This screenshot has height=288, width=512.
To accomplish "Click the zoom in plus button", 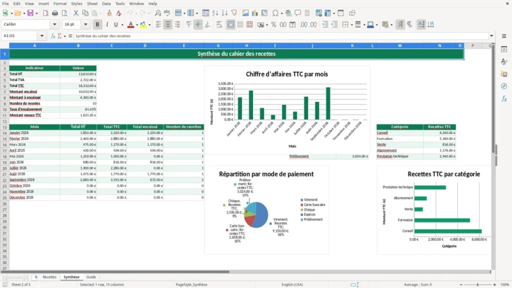I will 494,284.
